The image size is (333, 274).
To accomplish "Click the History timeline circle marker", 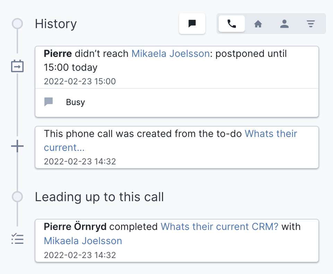I will point(17,24).
